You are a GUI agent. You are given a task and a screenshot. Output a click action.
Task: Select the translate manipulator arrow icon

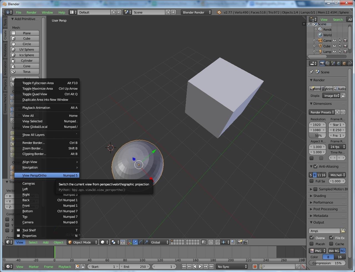pos(135,242)
